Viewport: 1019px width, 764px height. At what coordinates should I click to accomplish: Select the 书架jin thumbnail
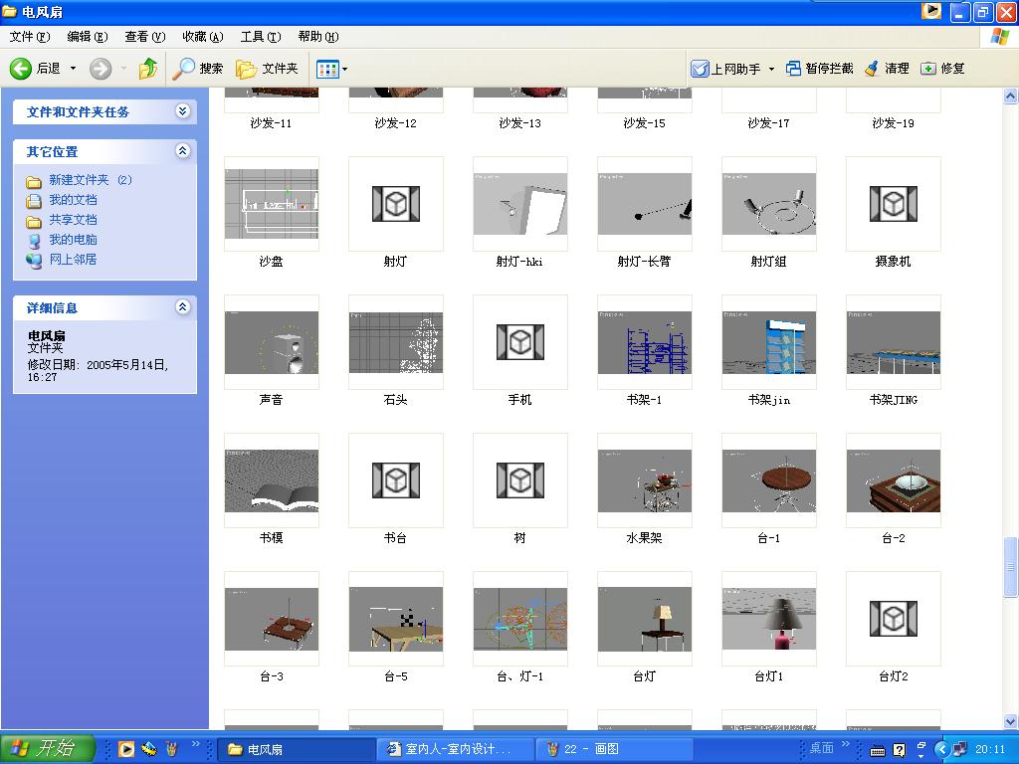[769, 342]
